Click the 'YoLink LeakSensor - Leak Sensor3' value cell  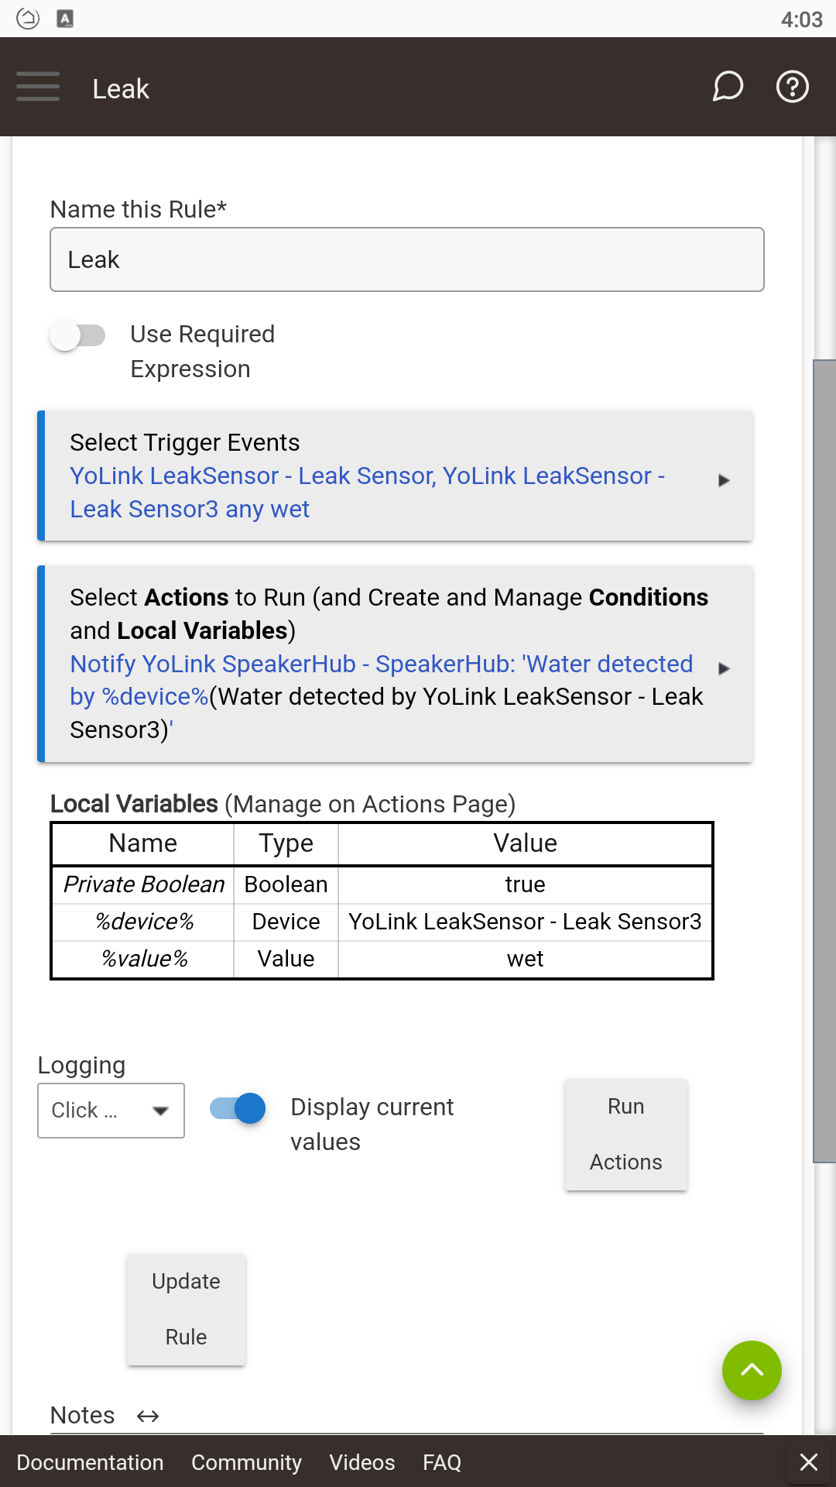coord(525,922)
